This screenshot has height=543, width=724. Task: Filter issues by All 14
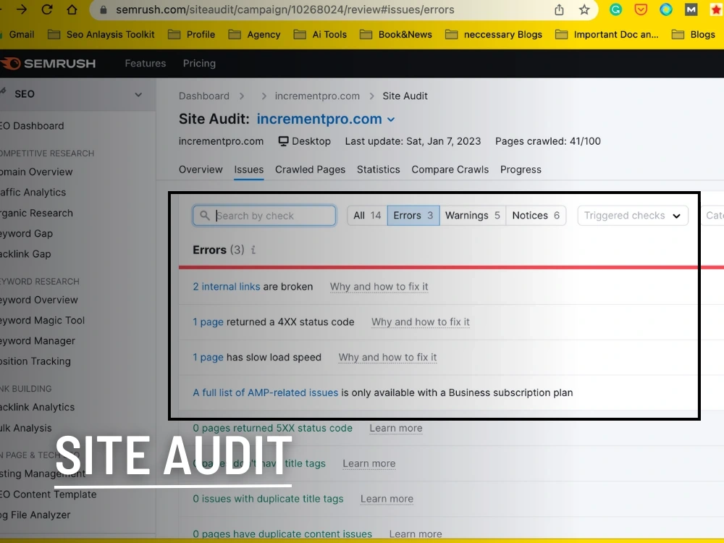pos(367,216)
